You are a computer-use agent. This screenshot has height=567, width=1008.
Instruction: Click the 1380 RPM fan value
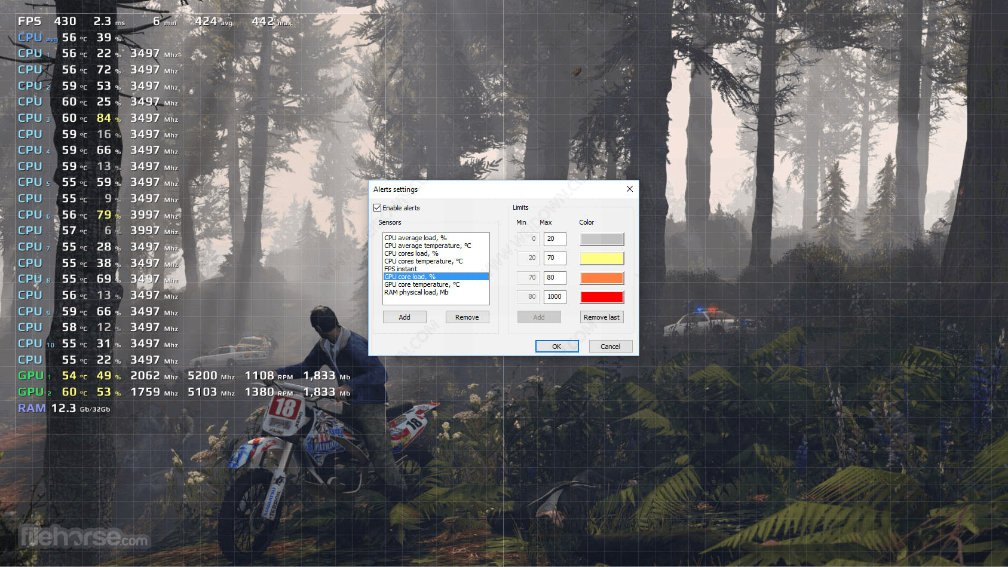269,392
